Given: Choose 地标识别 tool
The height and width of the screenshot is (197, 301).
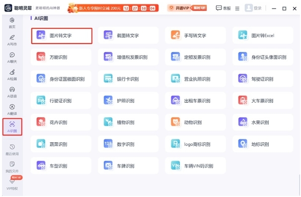Looking at the screenshot, I should click(263, 144).
